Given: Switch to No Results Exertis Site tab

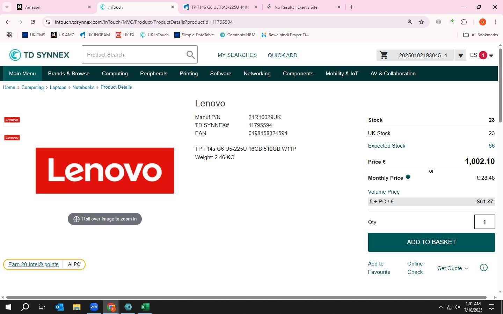Looking at the screenshot, I should (303, 7).
